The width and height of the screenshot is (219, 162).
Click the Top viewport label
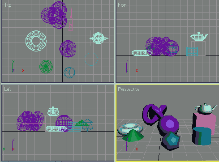click(8, 5)
